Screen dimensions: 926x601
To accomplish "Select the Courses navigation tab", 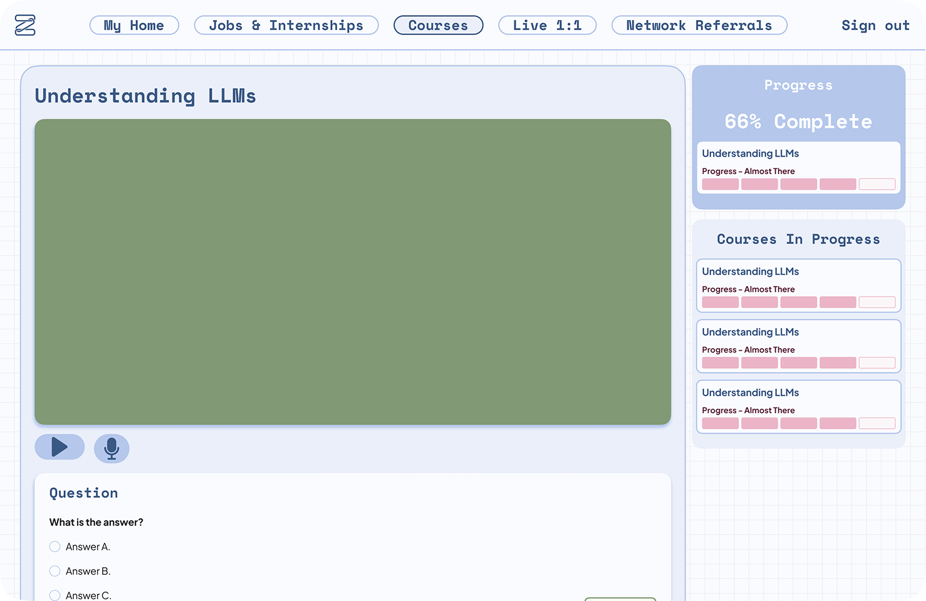I will pyautogui.click(x=438, y=25).
